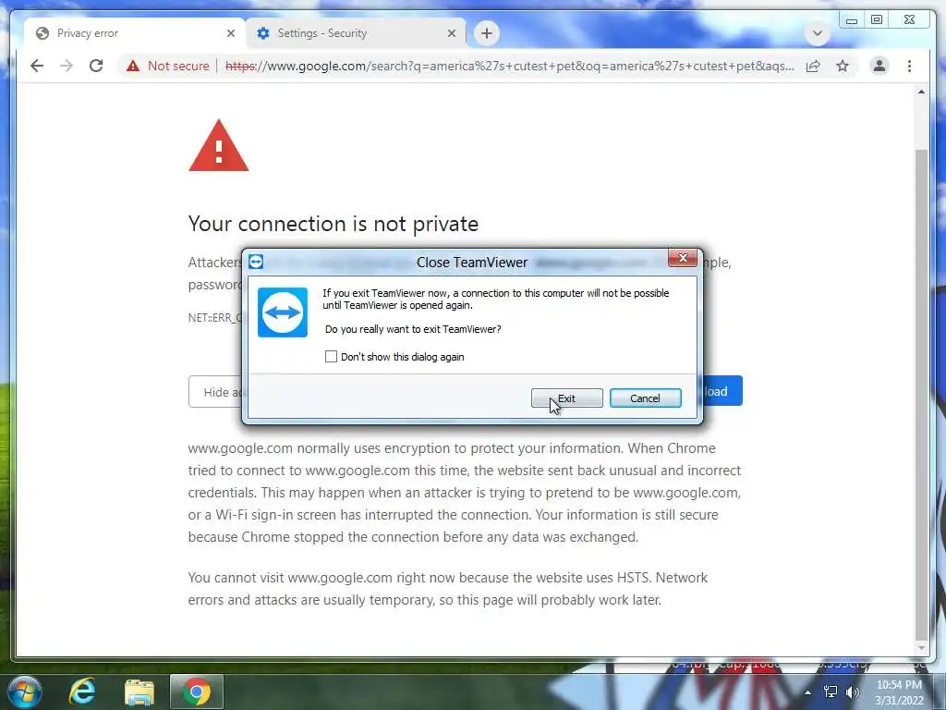This screenshot has height=710, width=946.
Task: Switch to Settings - Security tab
Action: tap(356, 33)
